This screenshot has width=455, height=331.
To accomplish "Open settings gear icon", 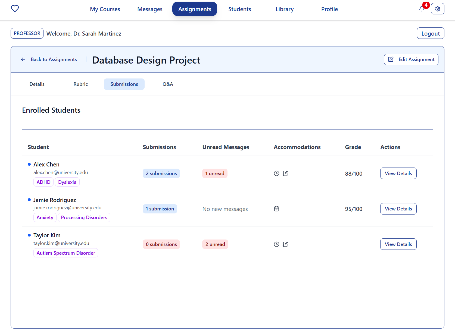I will point(437,9).
